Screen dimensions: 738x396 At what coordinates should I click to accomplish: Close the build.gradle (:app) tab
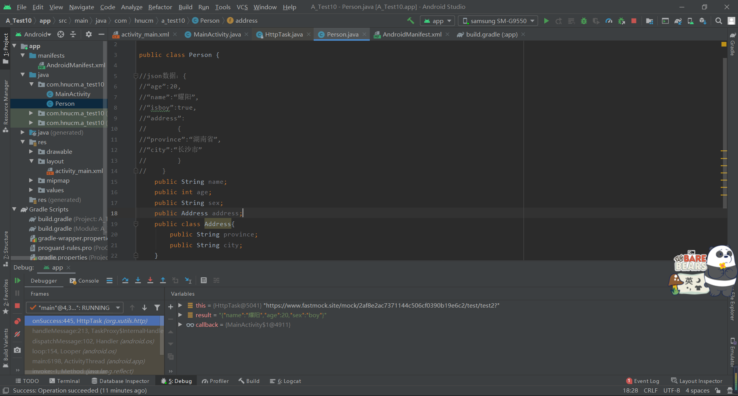coord(523,34)
